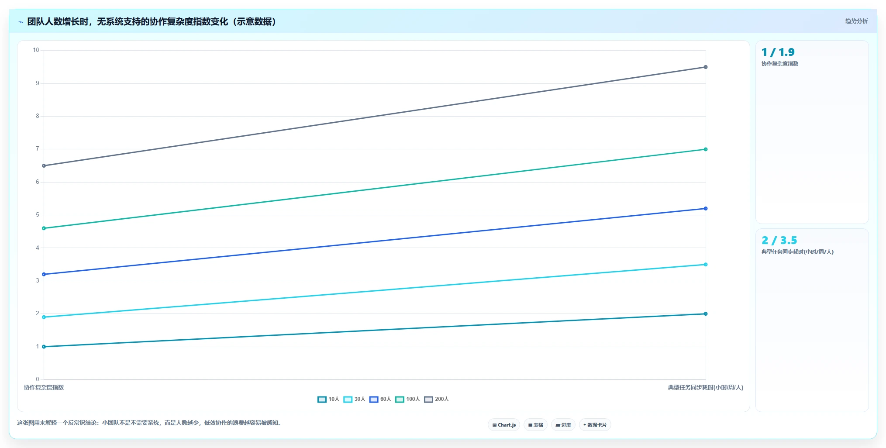Viewport: 886px width, 448px height.
Task: Select the 100人 line's right endpoint at 7
Action: coord(706,149)
